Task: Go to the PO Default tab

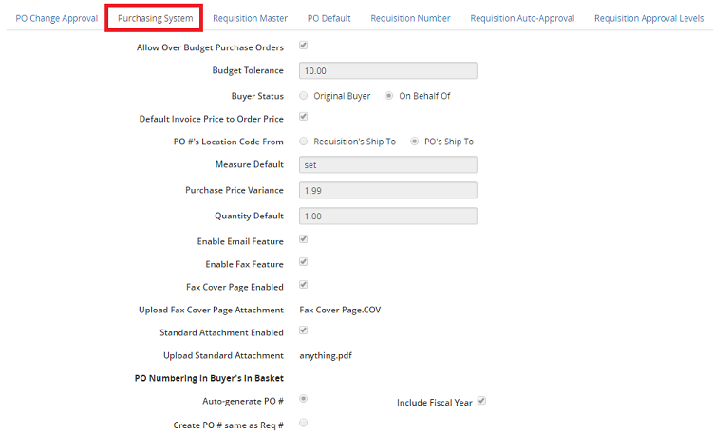Action: point(328,18)
